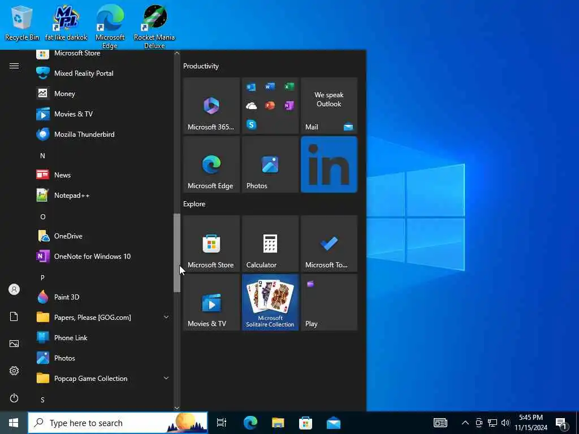579x434 pixels.
Task: Expand the Papers, Please [GOG.com] folder
Action: [x=102, y=317]
